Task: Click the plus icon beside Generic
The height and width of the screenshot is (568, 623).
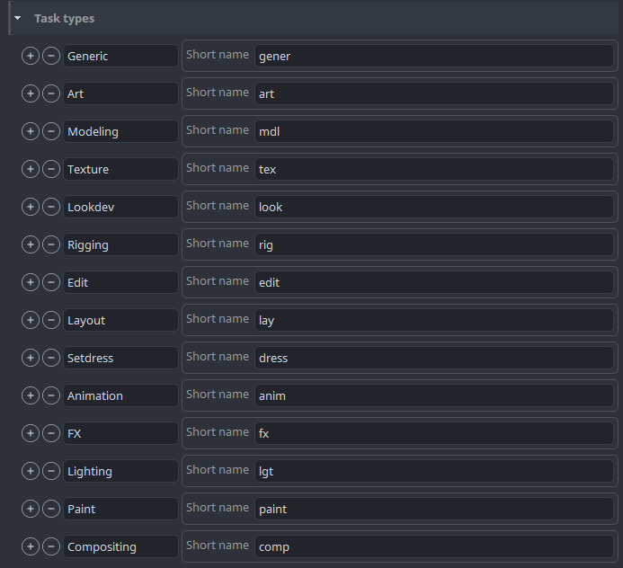Action: (x=30, y=56)
